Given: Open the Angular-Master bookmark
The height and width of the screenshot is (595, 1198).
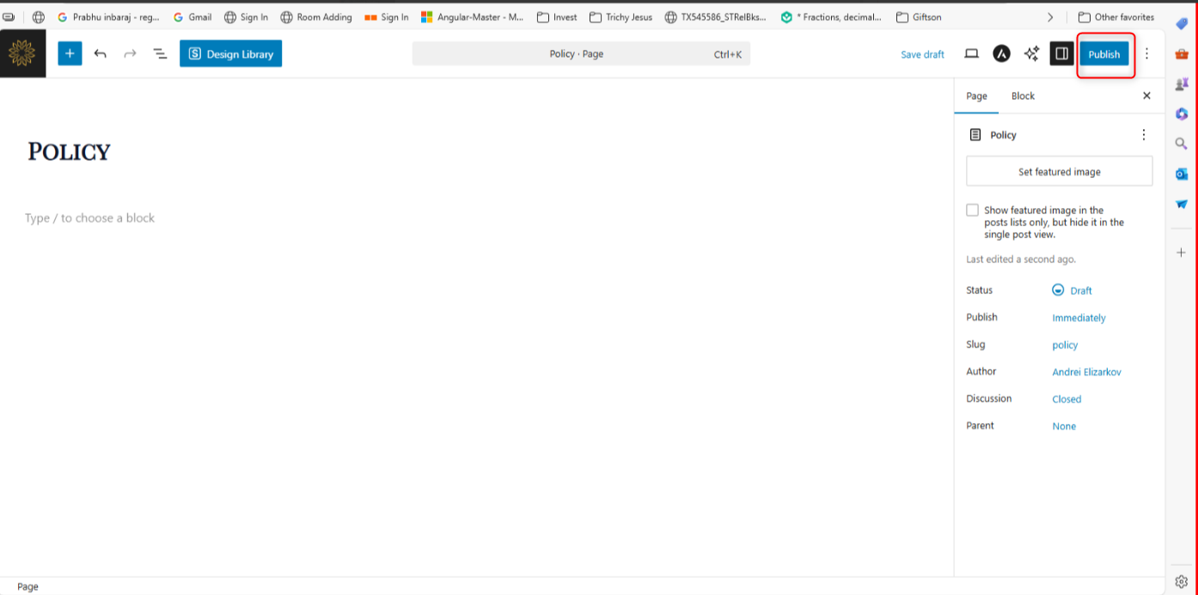Looking at the screenshot, I should [x=472, y=17].
